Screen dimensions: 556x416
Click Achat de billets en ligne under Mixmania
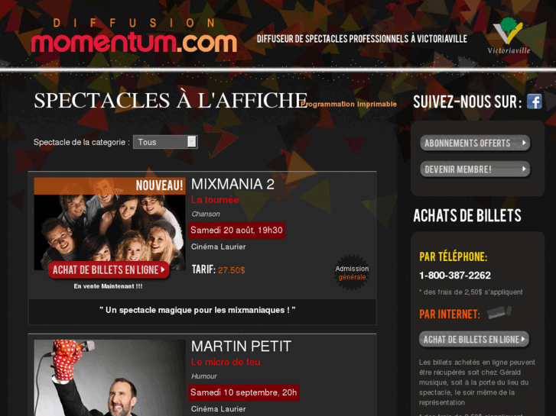[109, 269]
